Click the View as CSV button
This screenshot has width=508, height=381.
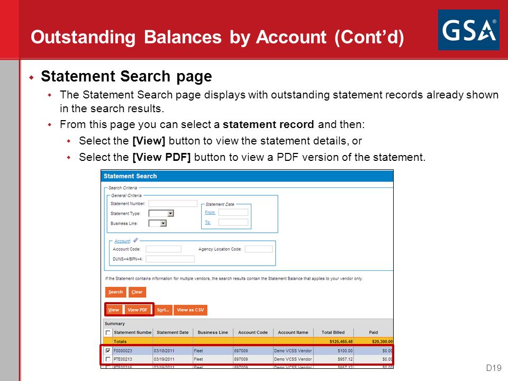tap(190, 310)
